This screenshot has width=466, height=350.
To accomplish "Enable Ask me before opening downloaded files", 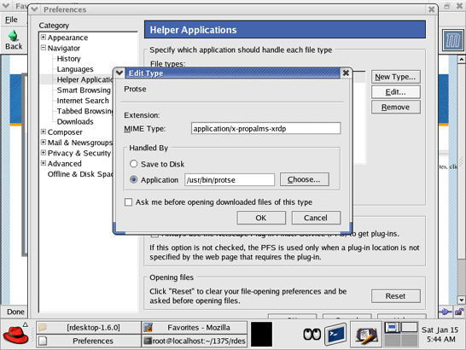I will pos(128,202).
